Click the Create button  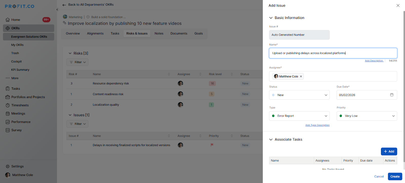click(395, 176)
